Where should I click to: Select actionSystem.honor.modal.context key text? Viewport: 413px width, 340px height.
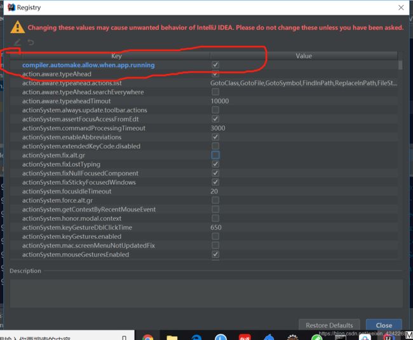coord(72,218)
